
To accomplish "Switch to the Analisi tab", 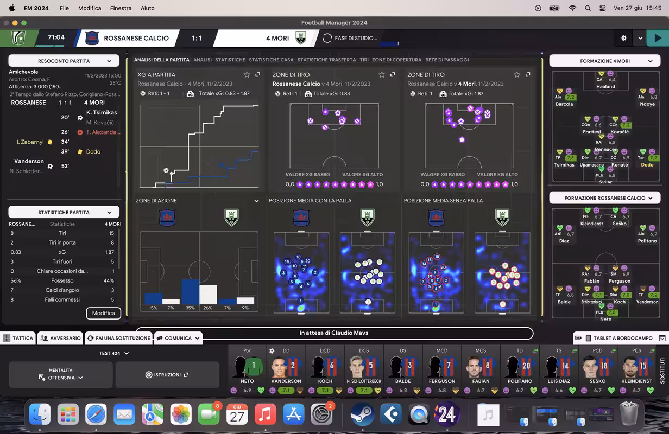I will pos(203,60).
